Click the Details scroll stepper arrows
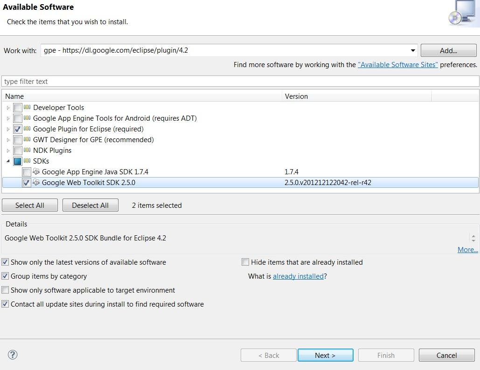This screenshot has width=480, height=370. click(473, 238)
